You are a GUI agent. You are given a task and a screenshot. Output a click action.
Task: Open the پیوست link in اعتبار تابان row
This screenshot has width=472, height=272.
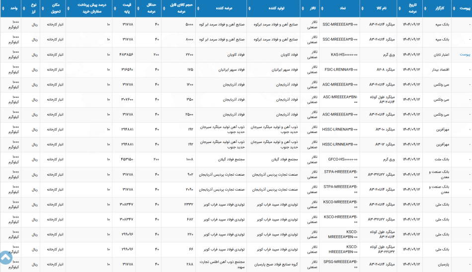(465, 55)
